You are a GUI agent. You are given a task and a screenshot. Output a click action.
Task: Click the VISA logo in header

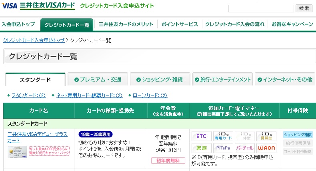10,6
